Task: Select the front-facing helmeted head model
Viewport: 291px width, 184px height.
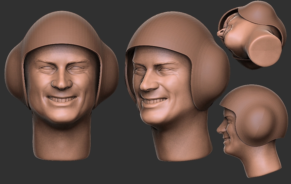Action: [x=62, y=86]
